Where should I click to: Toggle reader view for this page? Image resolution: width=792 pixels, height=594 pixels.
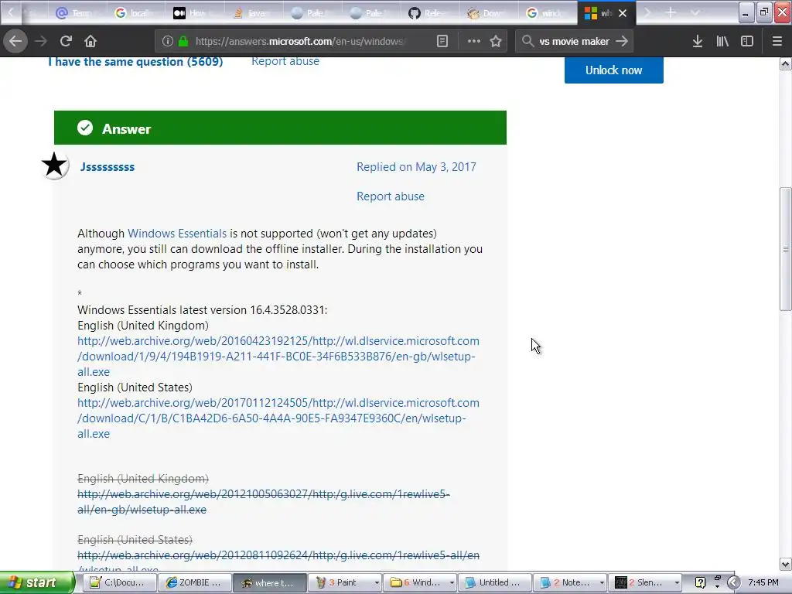[x=442, y=41]
